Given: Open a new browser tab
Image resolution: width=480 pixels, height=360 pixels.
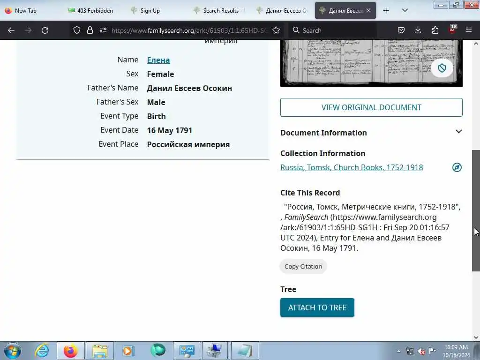Looking at the screenshot, I should pyautogui.click(x=386, y=10).
